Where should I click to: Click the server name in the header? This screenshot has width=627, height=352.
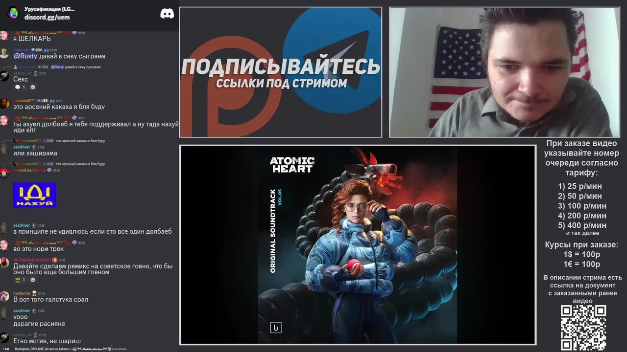[x=49, y=9]
